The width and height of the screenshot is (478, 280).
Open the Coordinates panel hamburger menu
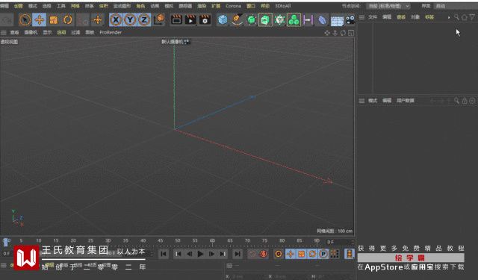pos(229,266)
